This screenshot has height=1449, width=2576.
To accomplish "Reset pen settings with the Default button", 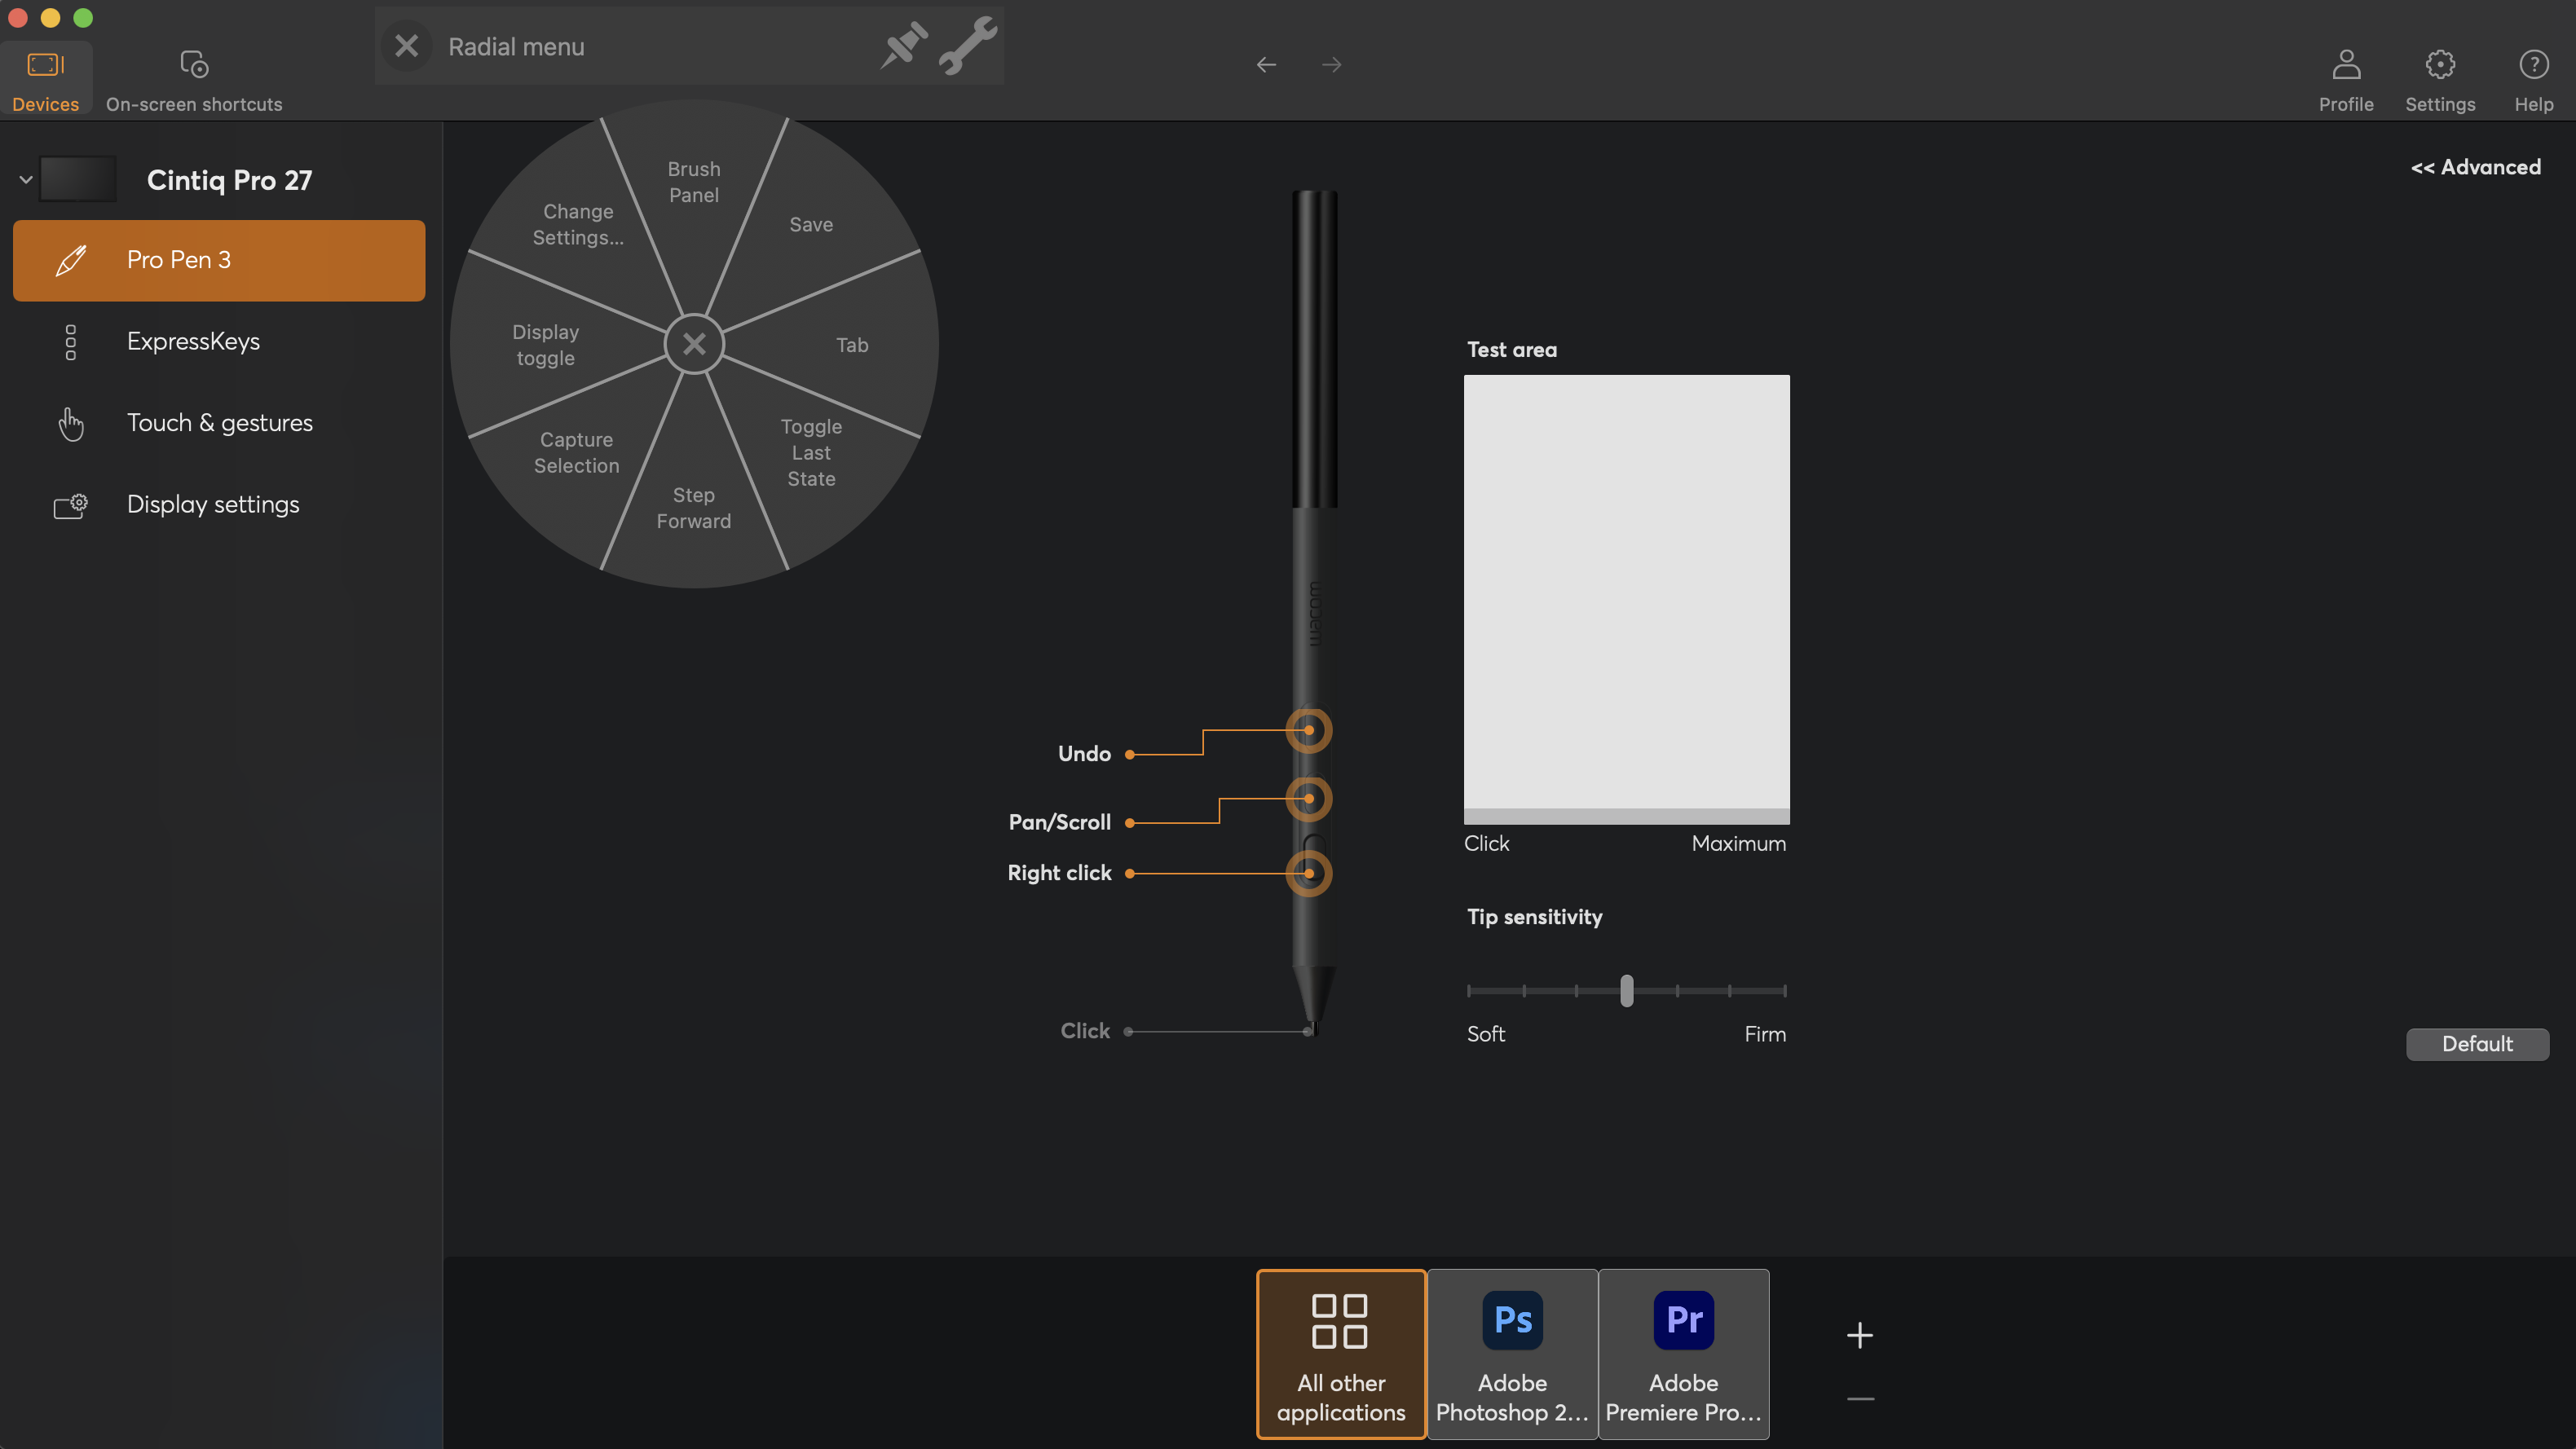I will [x=2477, y=1044].
